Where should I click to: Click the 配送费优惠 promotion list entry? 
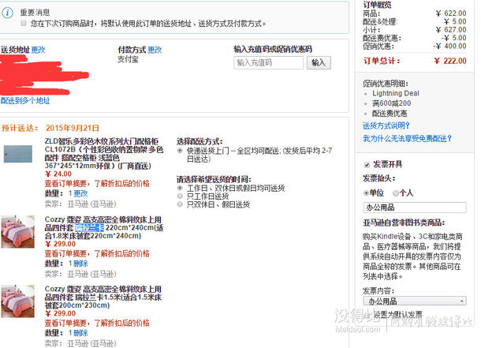pos(390,114)
